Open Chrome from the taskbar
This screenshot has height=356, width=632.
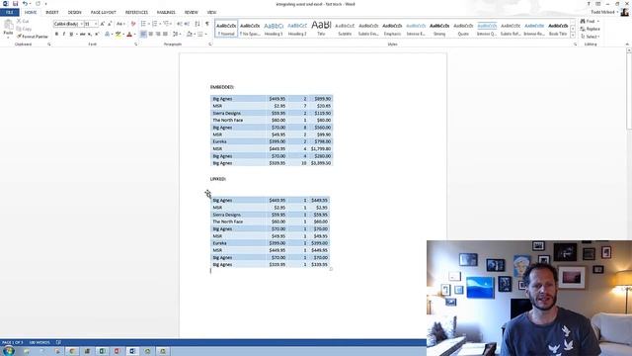(72, 351)
